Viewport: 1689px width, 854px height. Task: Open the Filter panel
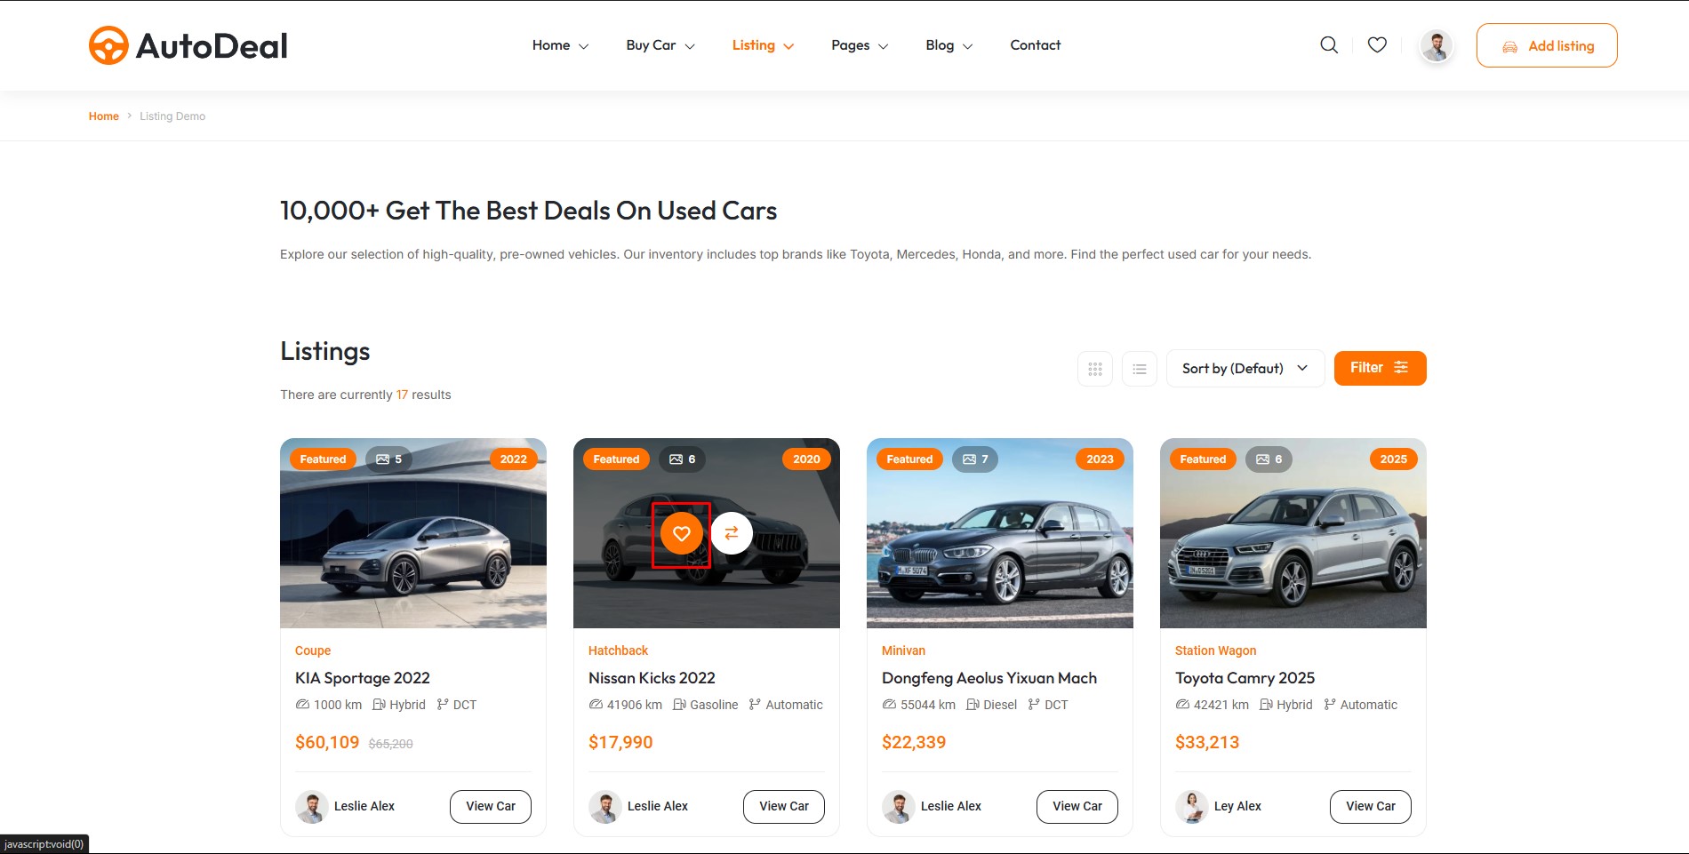tap(1380, 368)
